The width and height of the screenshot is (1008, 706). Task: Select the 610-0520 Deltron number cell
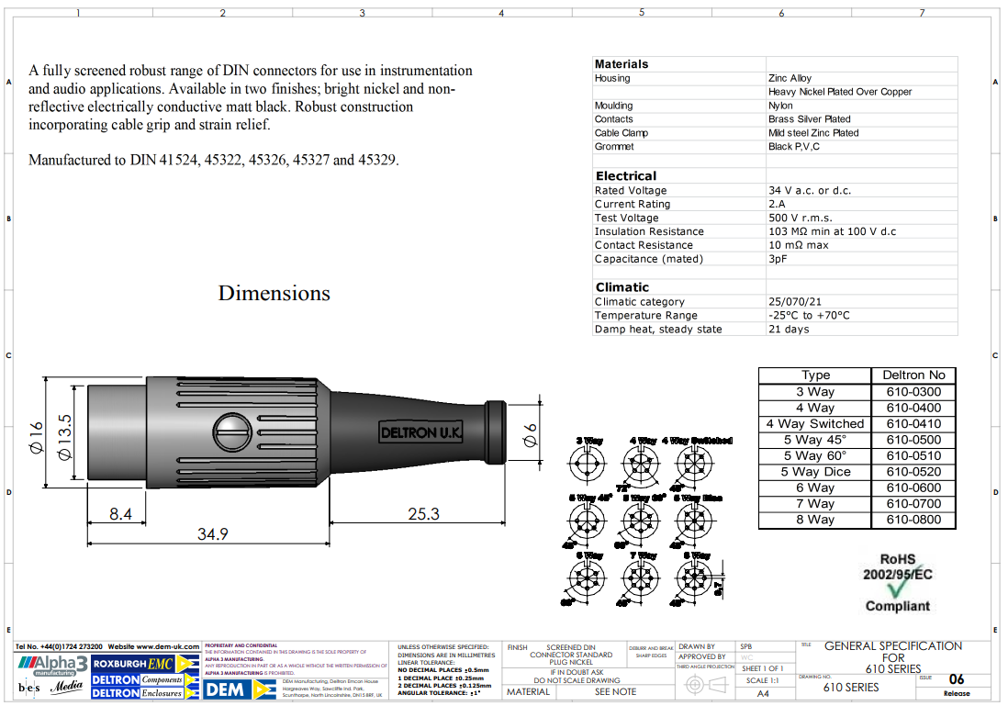(913, 472)
